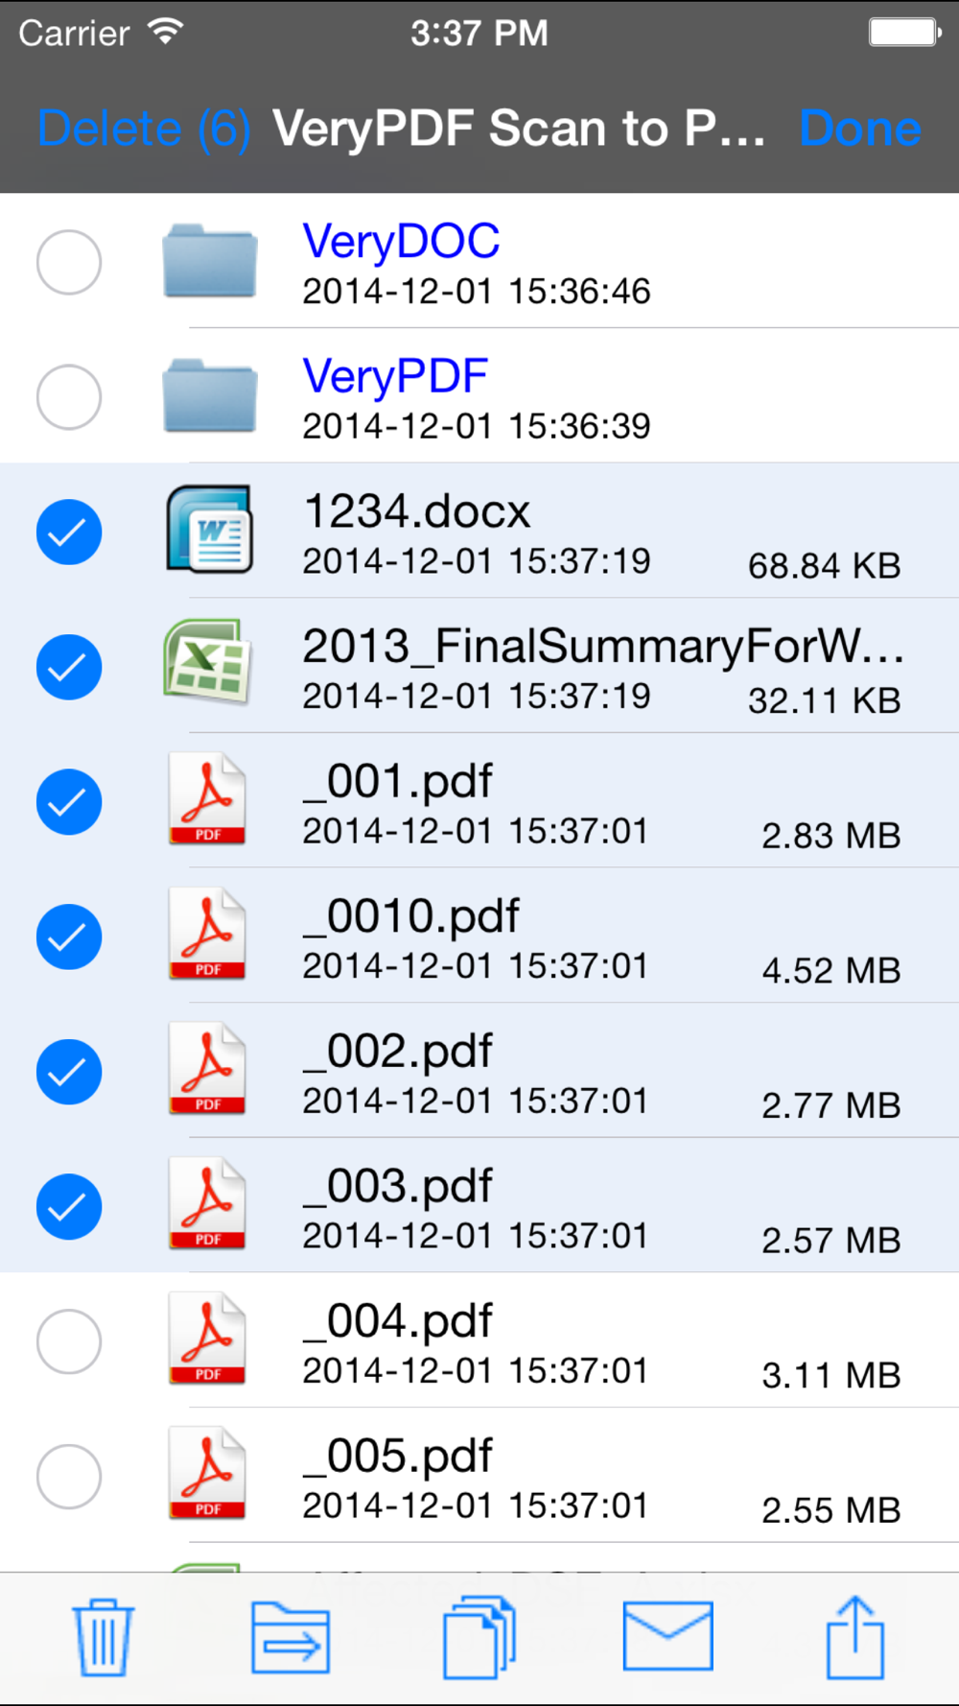Tap the _003.pdf row's PDF icon

click(x=207, y=1203)
